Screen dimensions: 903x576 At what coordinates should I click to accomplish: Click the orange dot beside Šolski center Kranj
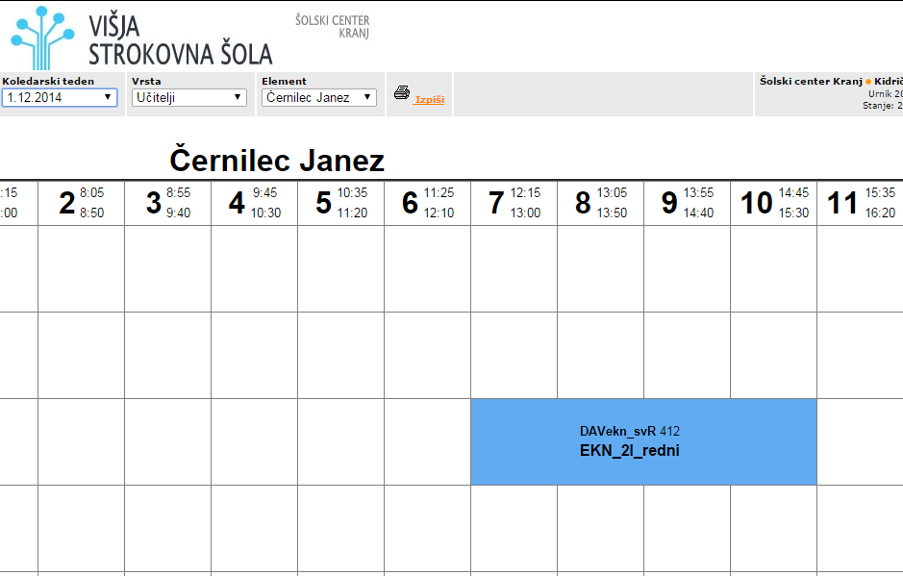tap(868, 82)
